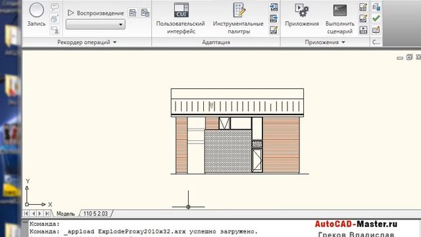Minimize the drawing window
Screen dimensions: 421x237
point(400,57)
